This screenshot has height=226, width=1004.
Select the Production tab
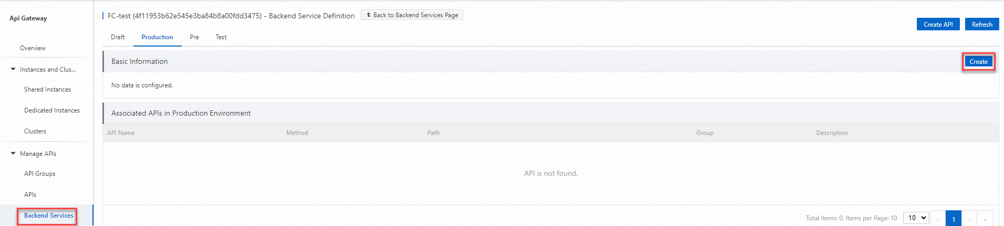pos(157,37)
